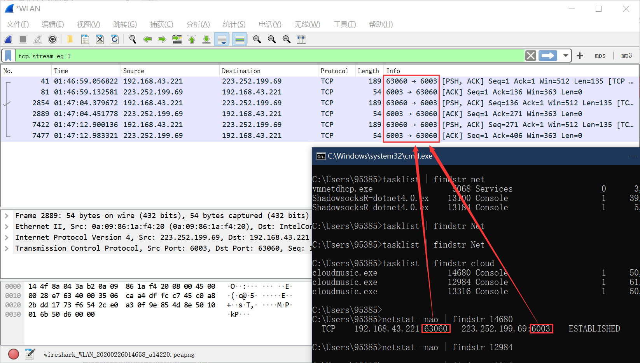640x363 pixels.
Task: Click into the tcp.stream filter field
Action: point(269,56)
